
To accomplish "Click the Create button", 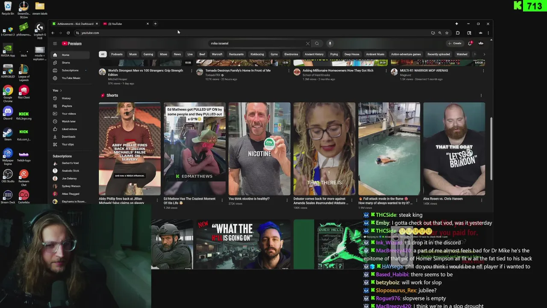I will (x=455, y=43).
